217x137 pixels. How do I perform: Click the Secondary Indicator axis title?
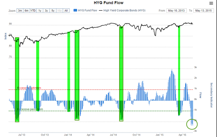(211, 95)
